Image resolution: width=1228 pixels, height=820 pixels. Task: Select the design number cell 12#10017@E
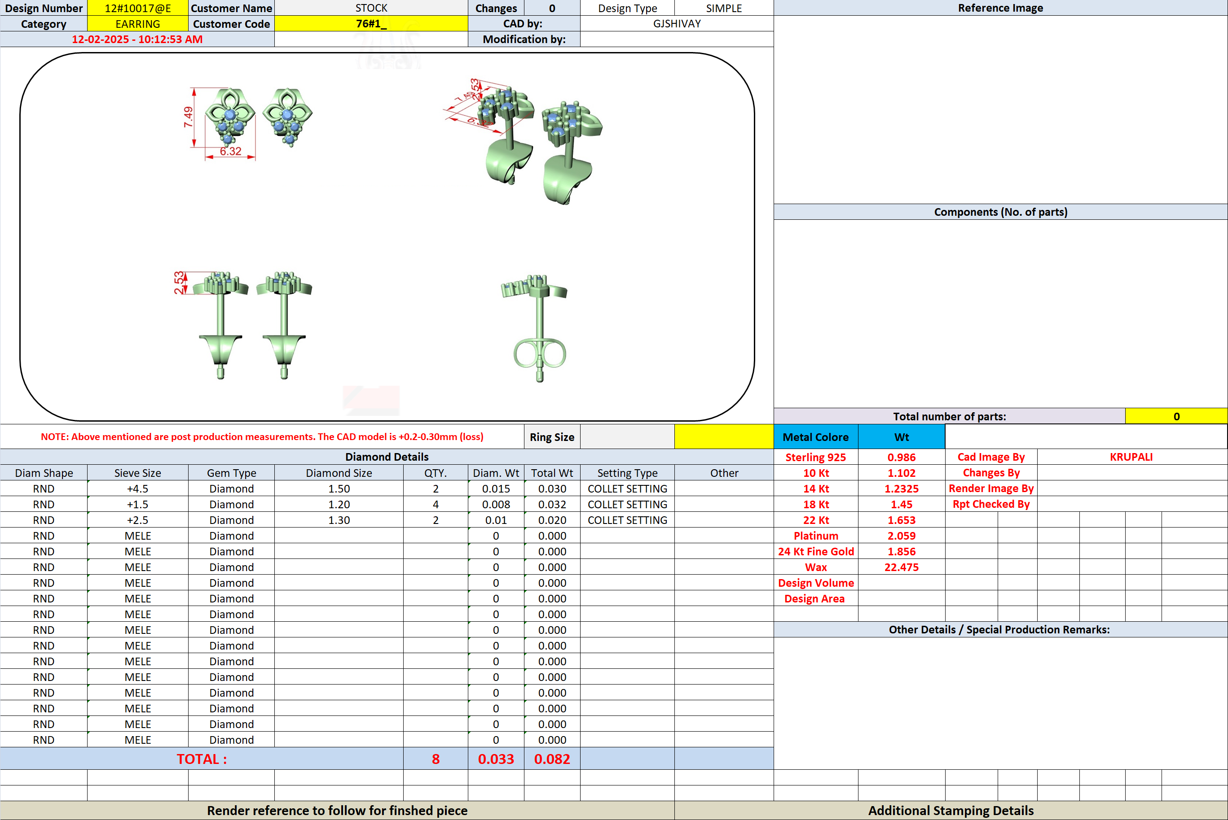(x=138, y=8)
